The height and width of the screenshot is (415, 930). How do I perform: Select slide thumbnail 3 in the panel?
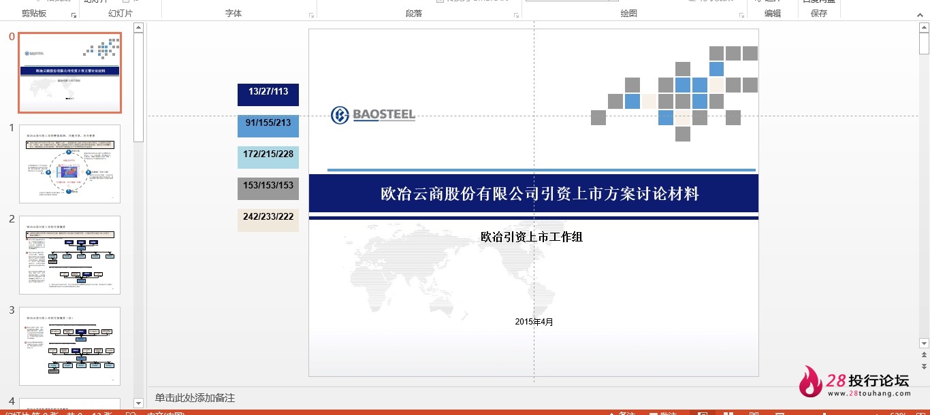point(70,346)
